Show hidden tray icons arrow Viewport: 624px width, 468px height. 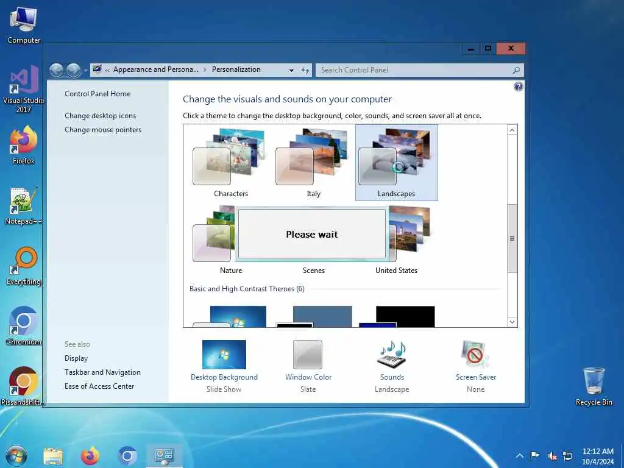[x=519, y=456]
